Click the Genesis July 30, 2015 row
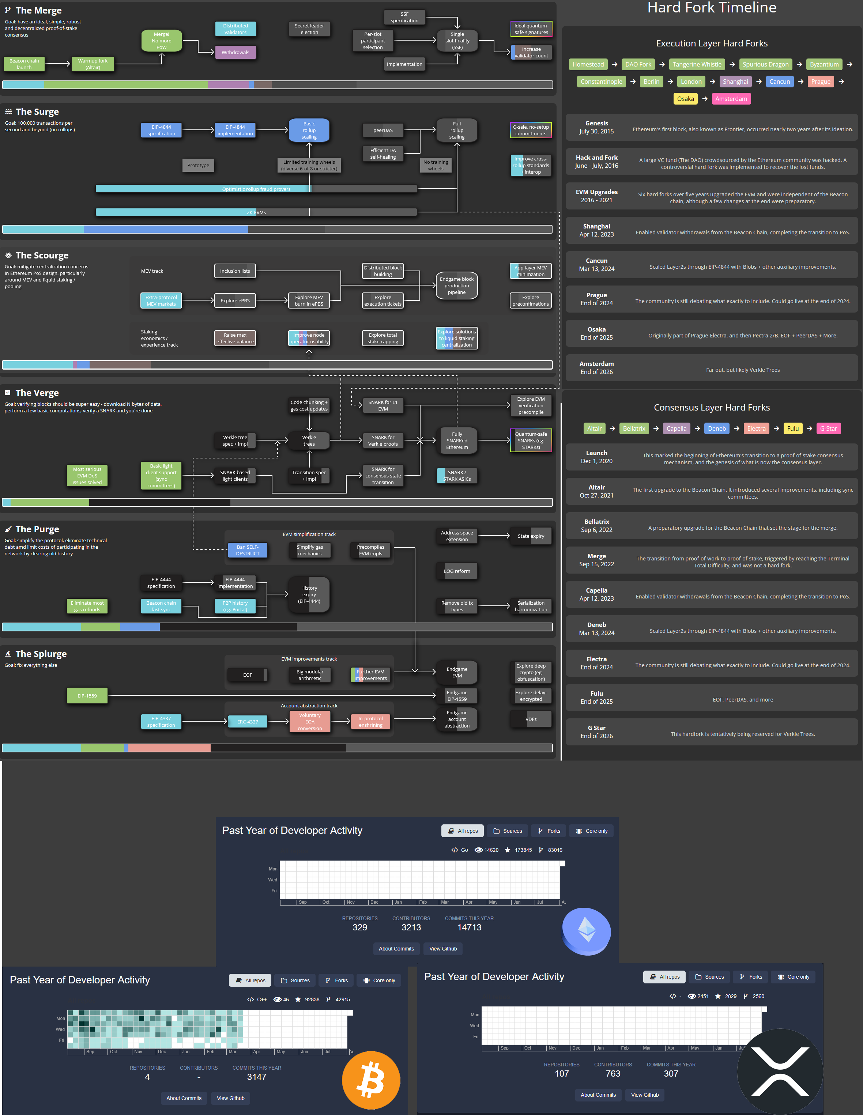Image resolution: width=863 pixels, height=1115 pixels. tap(711, 127)
